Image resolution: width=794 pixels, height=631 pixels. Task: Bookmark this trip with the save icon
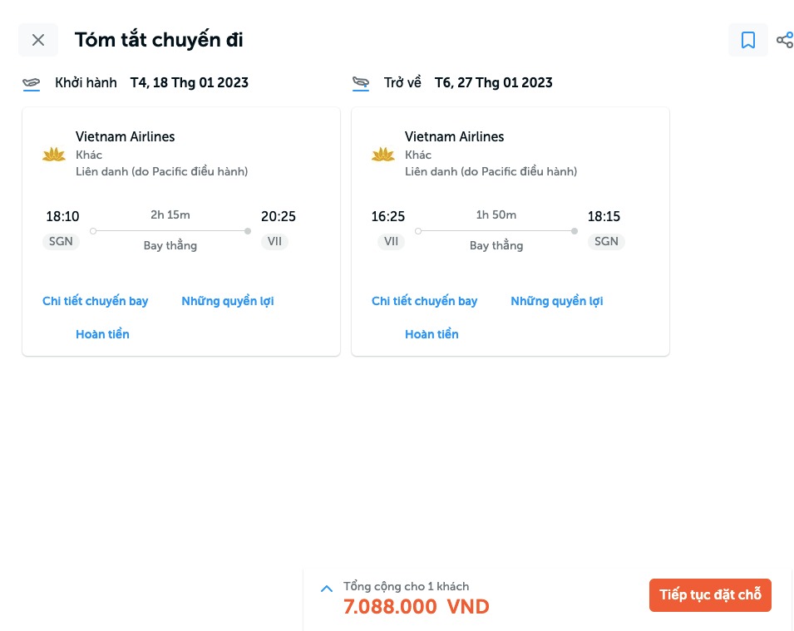click(x=747, y=40)
